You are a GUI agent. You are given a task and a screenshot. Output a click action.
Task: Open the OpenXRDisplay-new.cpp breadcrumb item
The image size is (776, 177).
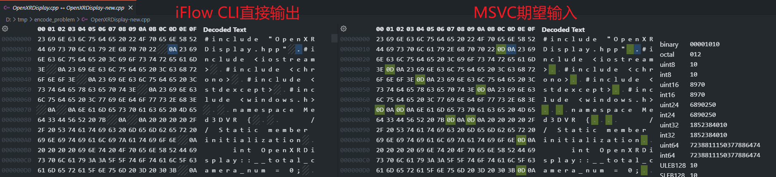pos(120,19)
